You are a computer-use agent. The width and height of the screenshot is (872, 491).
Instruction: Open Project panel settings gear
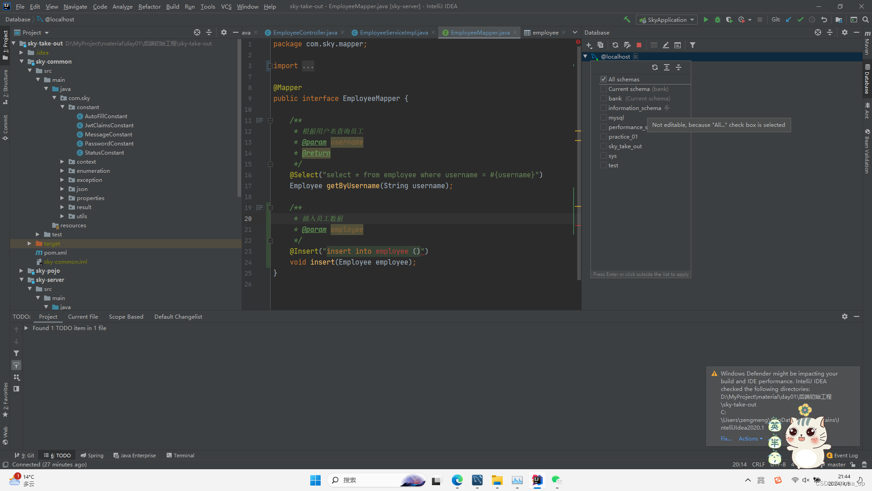coord(224,32)
